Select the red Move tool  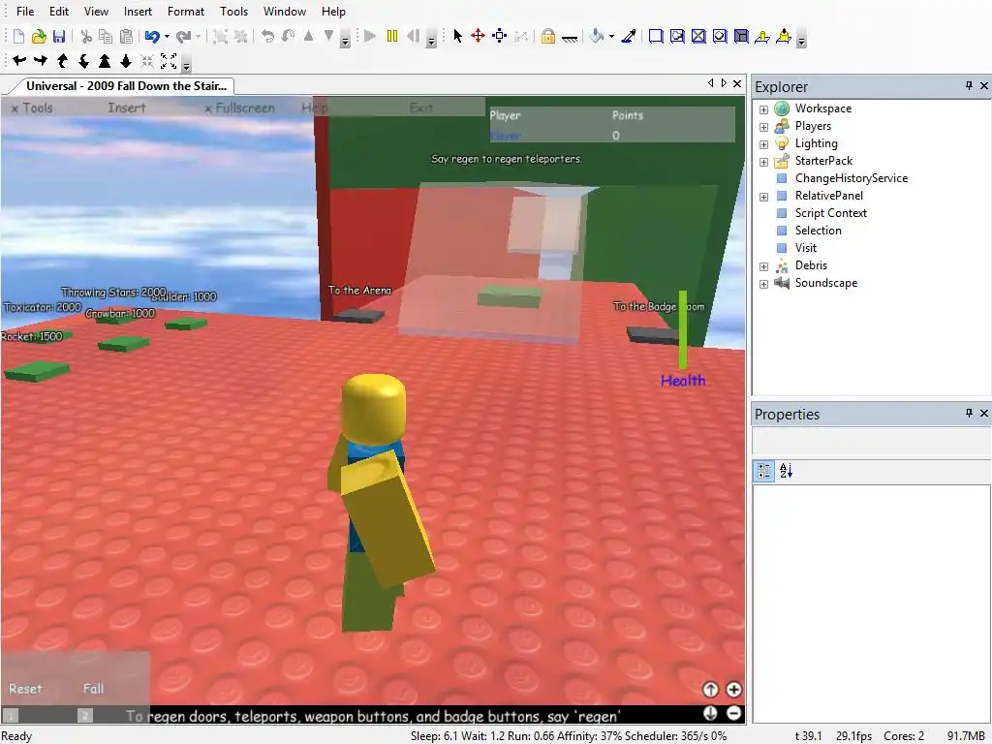pos(479,36)
